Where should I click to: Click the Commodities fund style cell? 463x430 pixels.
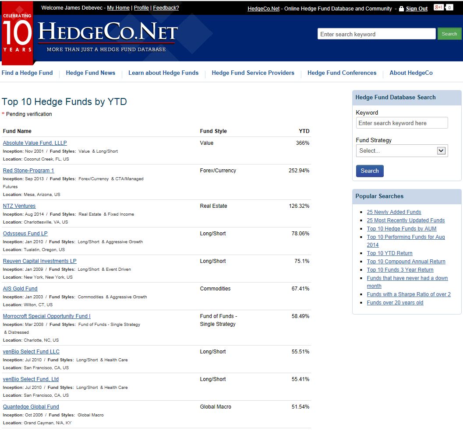click(x=215, y=288)
